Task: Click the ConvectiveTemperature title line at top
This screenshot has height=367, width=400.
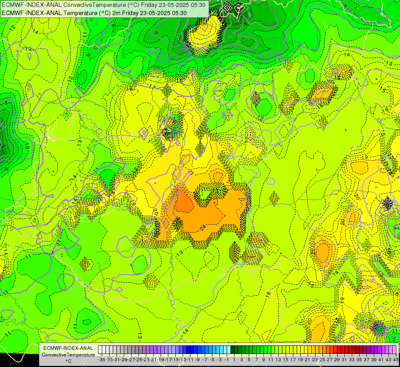Action: [103, 5]
